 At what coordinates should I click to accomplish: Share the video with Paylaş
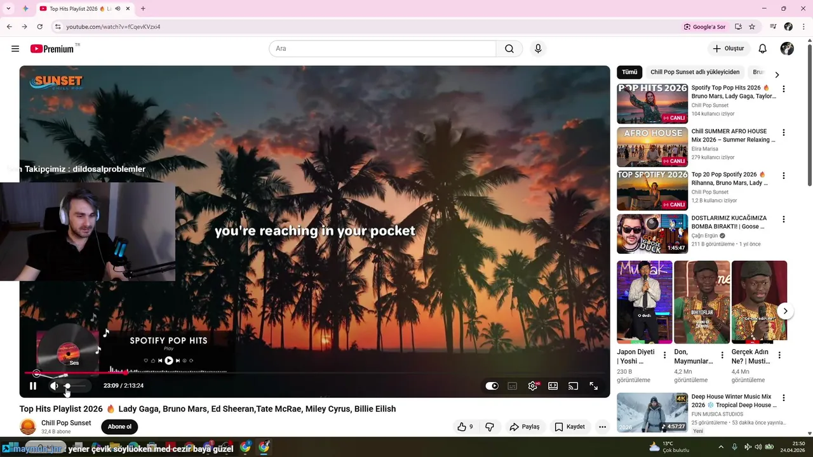click(x=525, y=427)
